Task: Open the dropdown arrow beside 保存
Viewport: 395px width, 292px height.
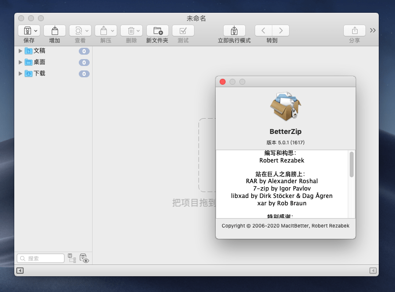Action: point(36,31)
